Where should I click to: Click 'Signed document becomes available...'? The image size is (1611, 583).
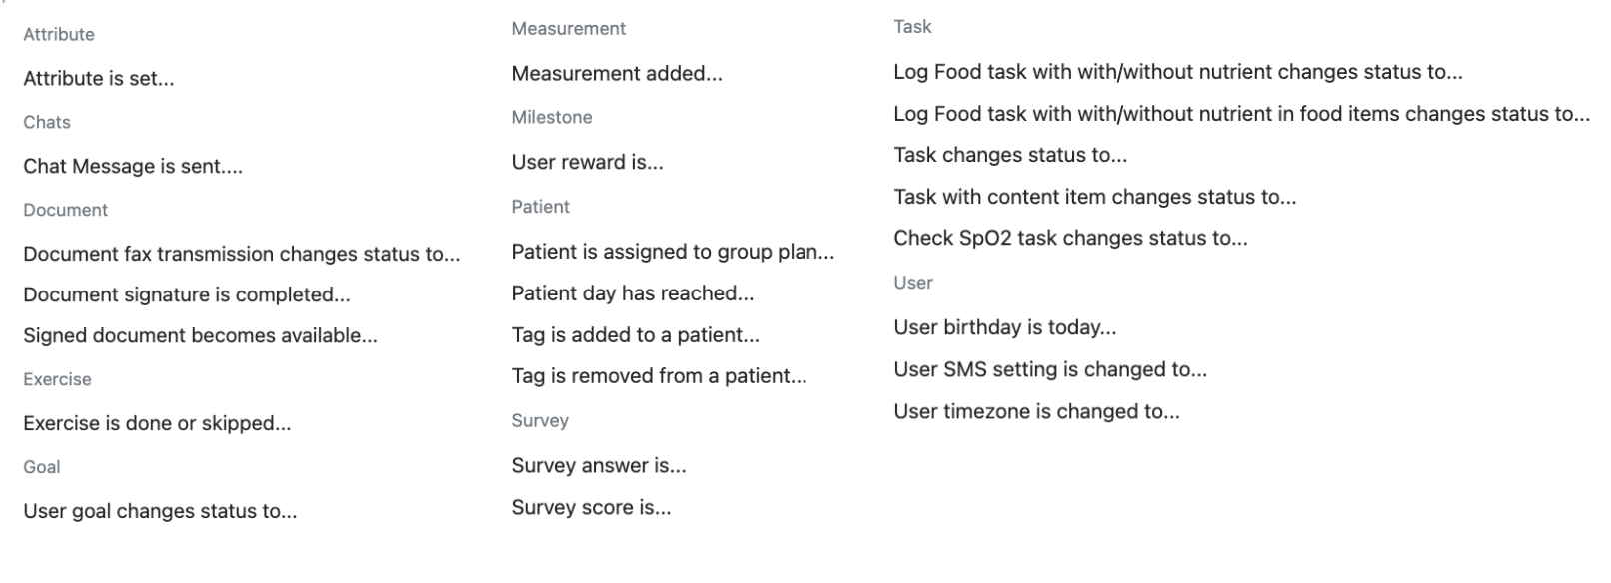click(200, 336)
